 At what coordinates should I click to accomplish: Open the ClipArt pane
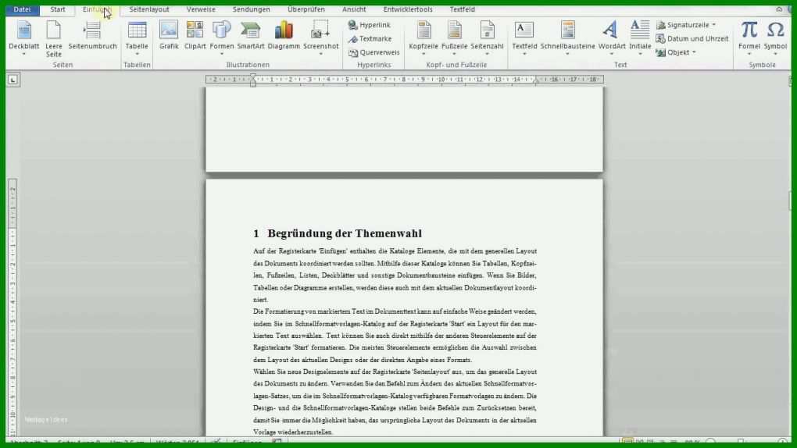195,36
